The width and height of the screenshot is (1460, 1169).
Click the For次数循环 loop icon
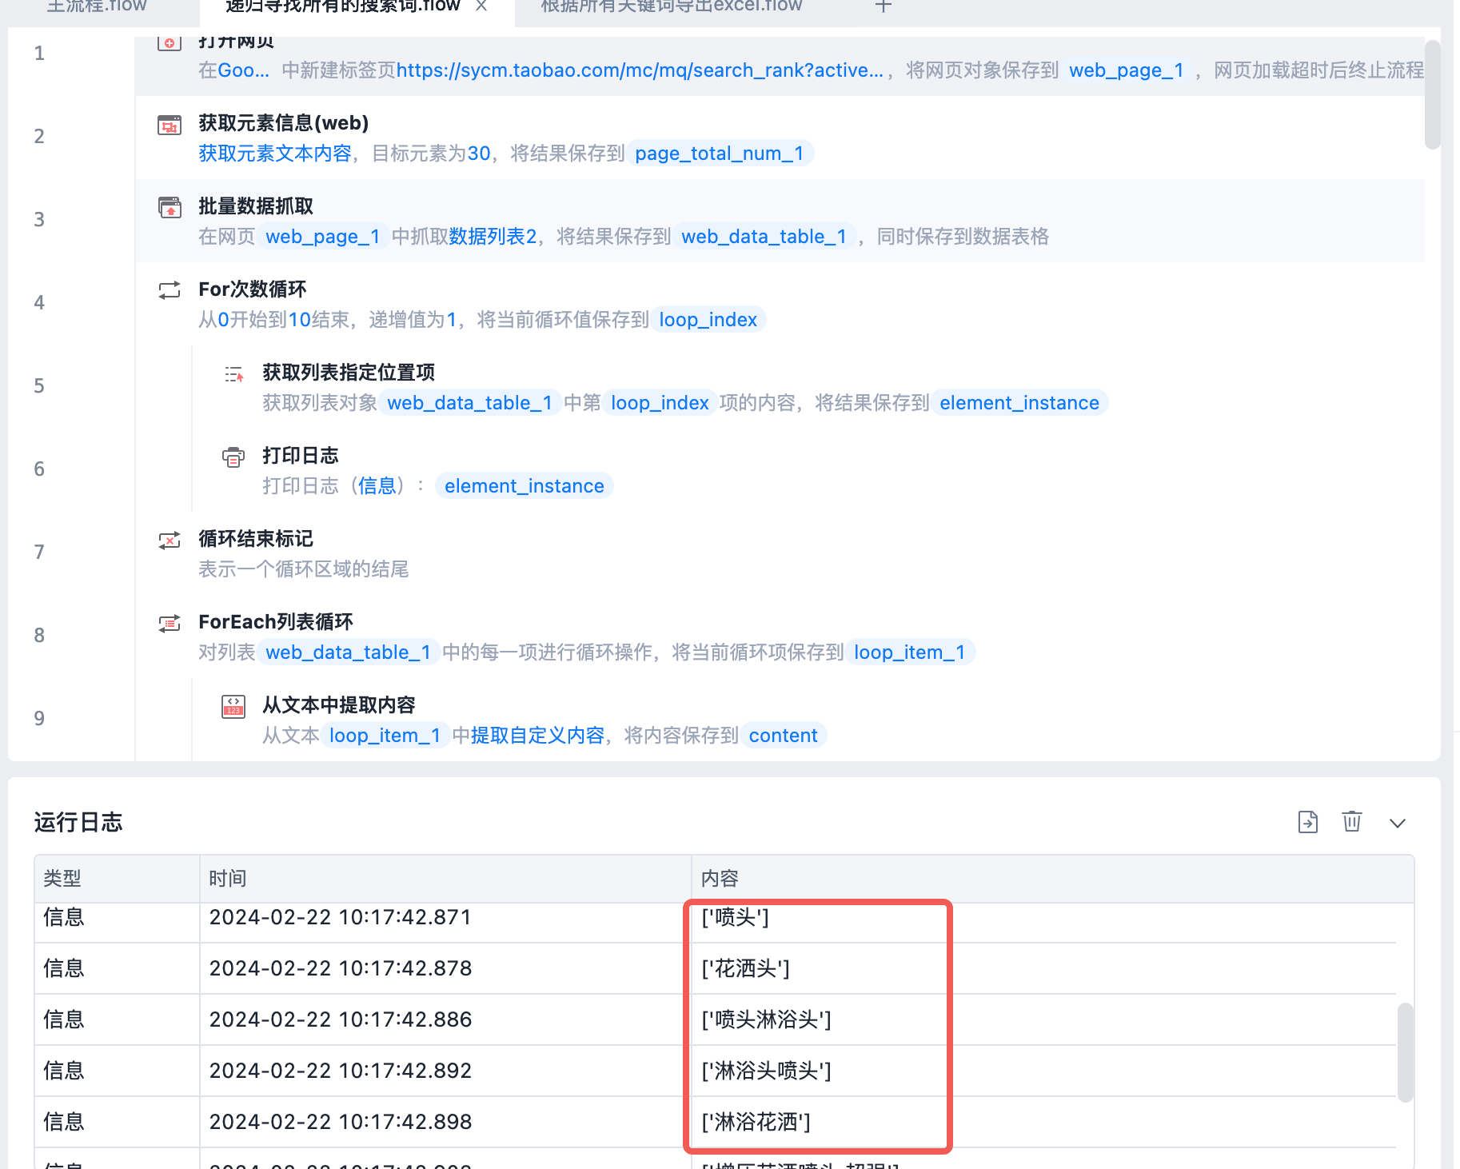pyautogui.click(x=170, y=290)
